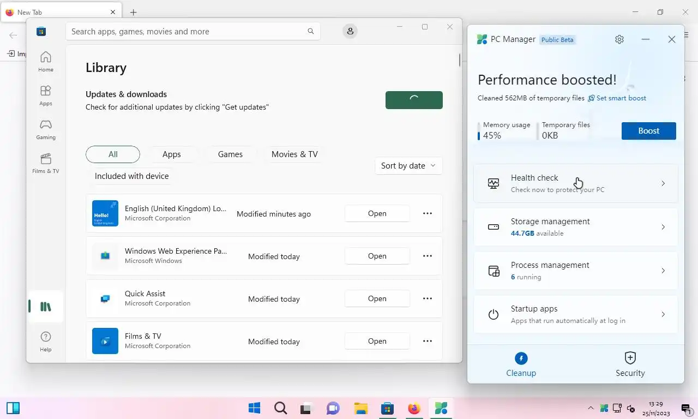This screenshot has width=698, height=419.
Task: Click Quick Assist app icon
Action: click(x=105, y=298)
